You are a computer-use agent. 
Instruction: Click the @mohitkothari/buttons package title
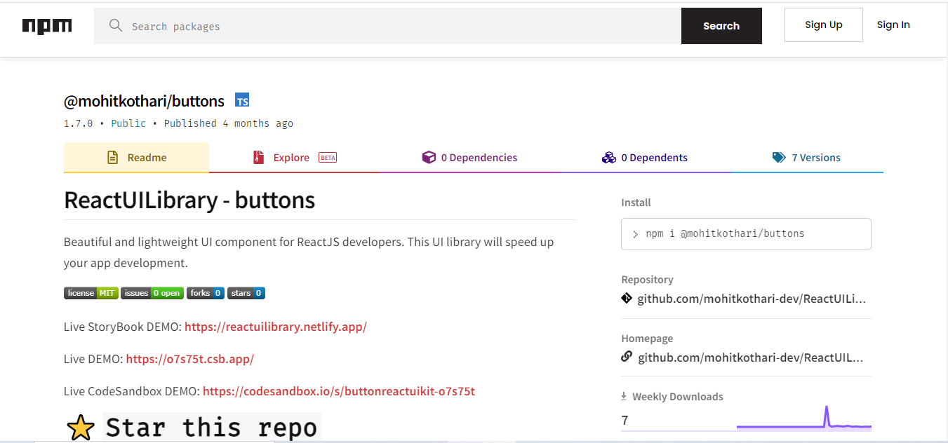point(144,100)
